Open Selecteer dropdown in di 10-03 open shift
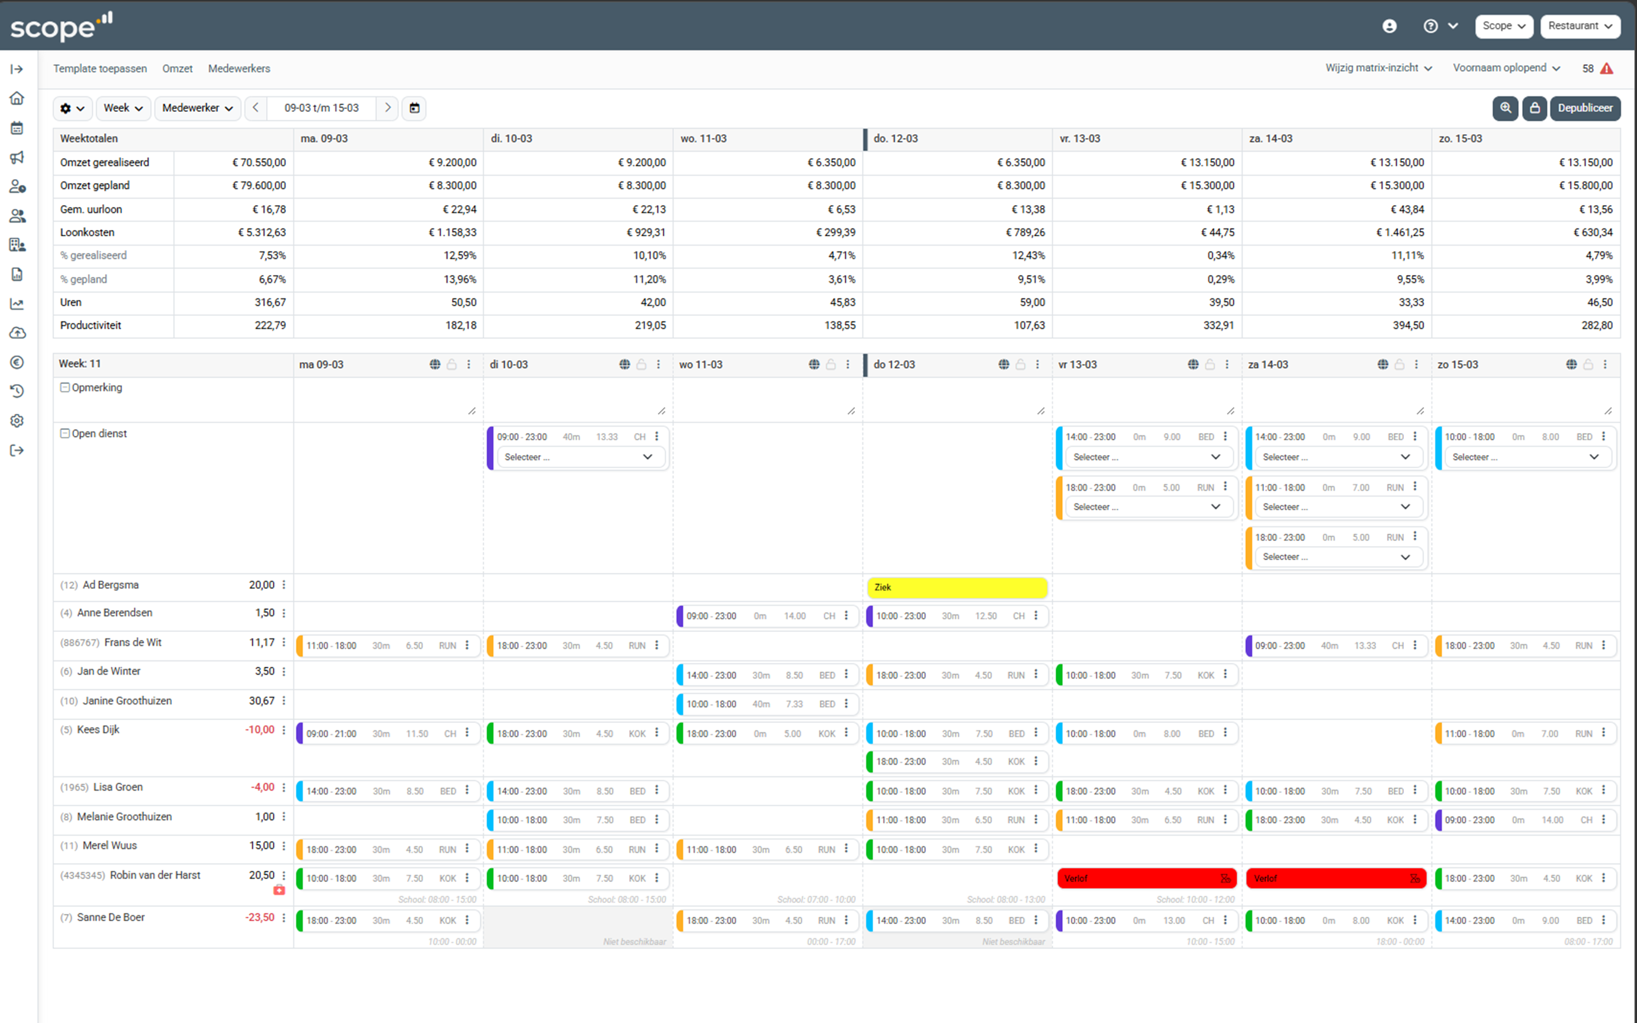 coord(580,458)
